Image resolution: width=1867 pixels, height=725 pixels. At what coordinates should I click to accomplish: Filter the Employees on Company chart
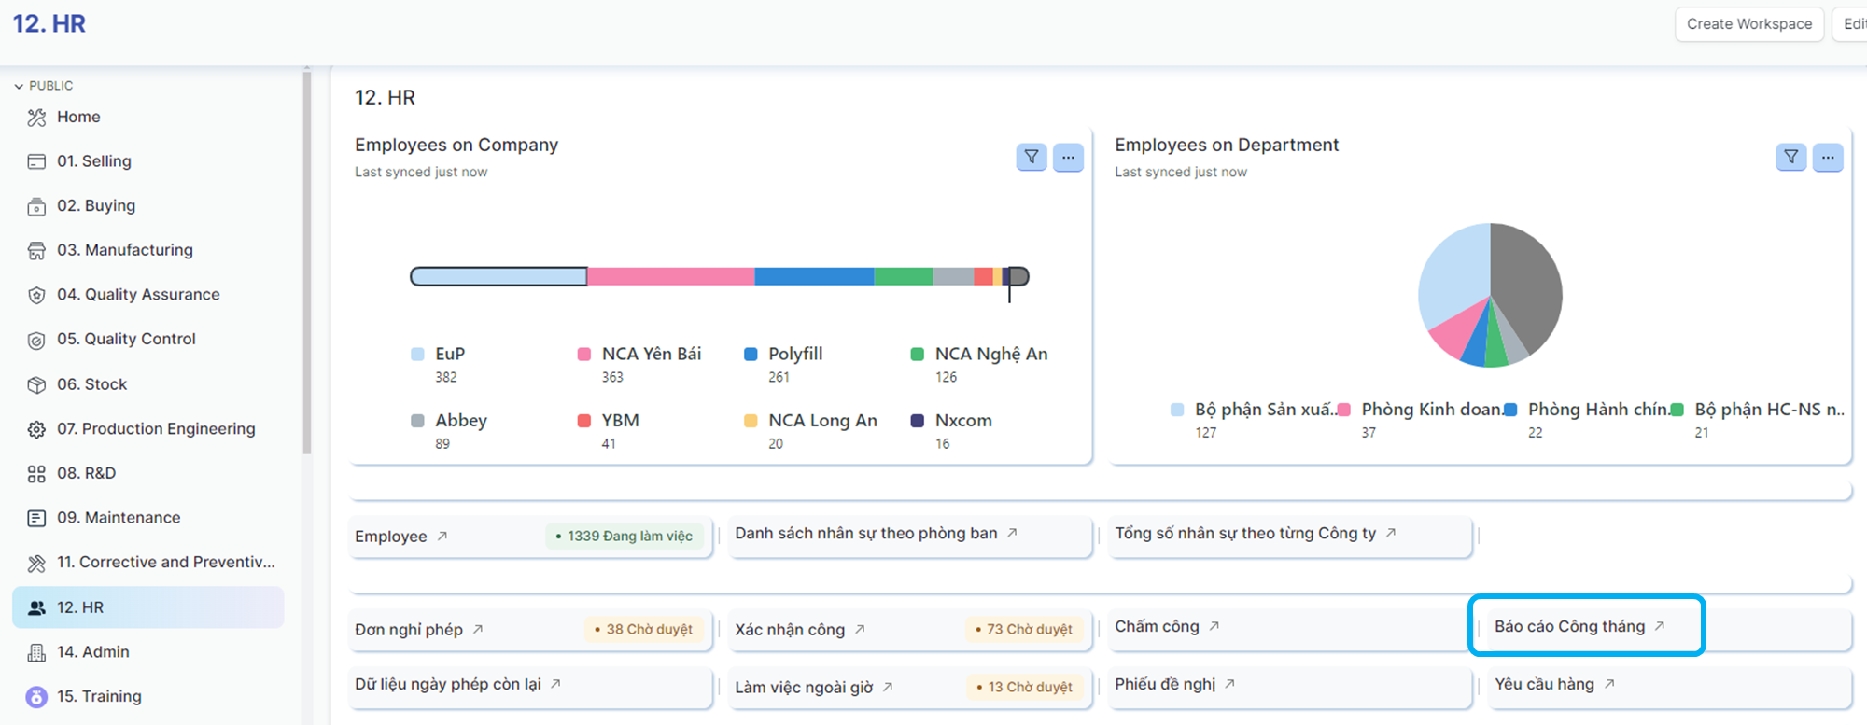[1031, 158]
